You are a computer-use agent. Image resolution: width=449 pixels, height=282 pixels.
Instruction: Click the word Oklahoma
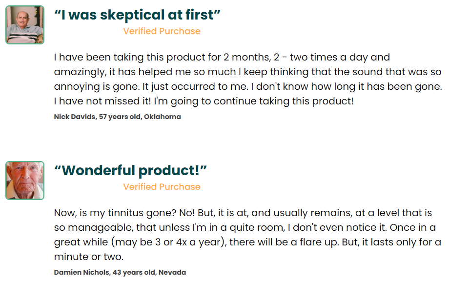(x=163, y=117)
